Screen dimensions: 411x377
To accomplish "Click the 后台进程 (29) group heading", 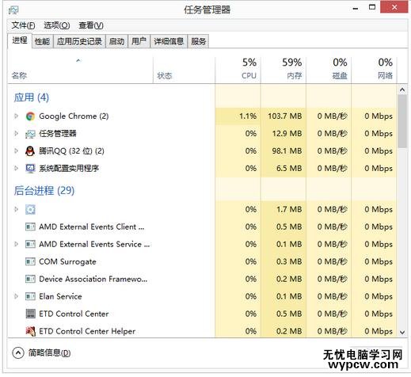I will point(44,191).
